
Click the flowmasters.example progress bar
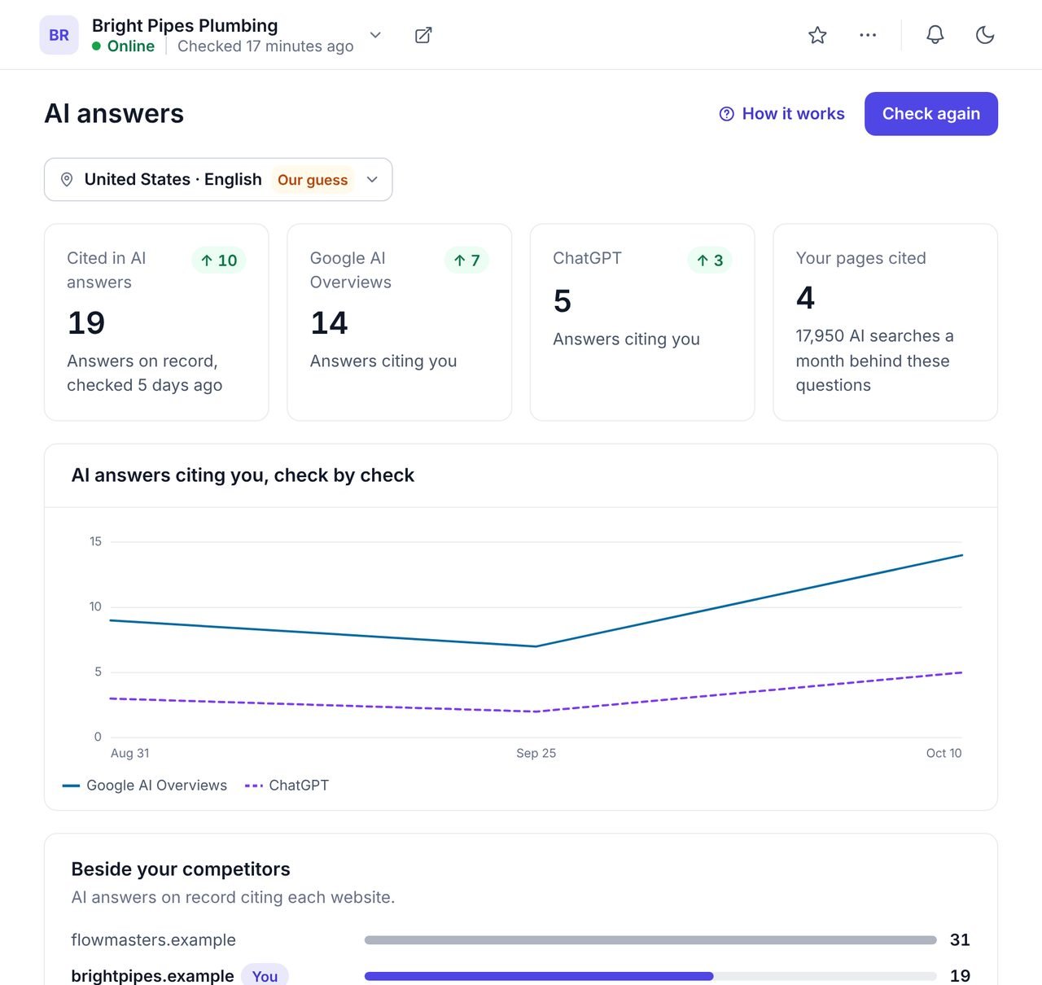tap(650, 940)
